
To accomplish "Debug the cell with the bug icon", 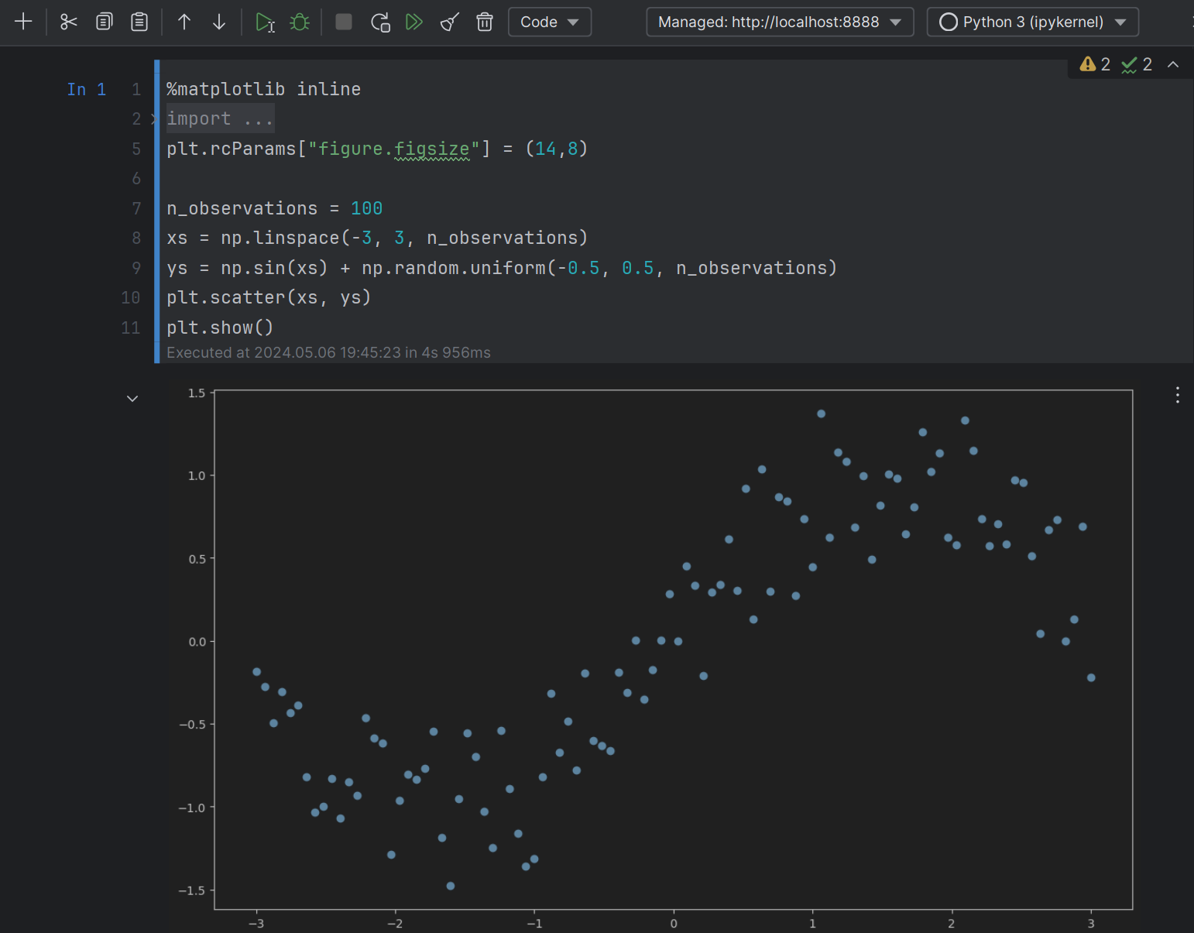I will coord(300,22).
